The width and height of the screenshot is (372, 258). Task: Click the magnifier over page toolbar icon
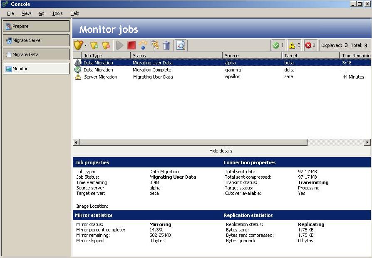(x=181, y=45)
